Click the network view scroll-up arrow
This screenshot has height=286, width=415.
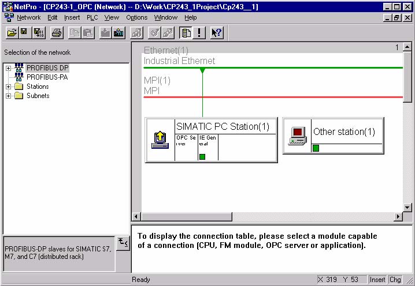(407, 47)
